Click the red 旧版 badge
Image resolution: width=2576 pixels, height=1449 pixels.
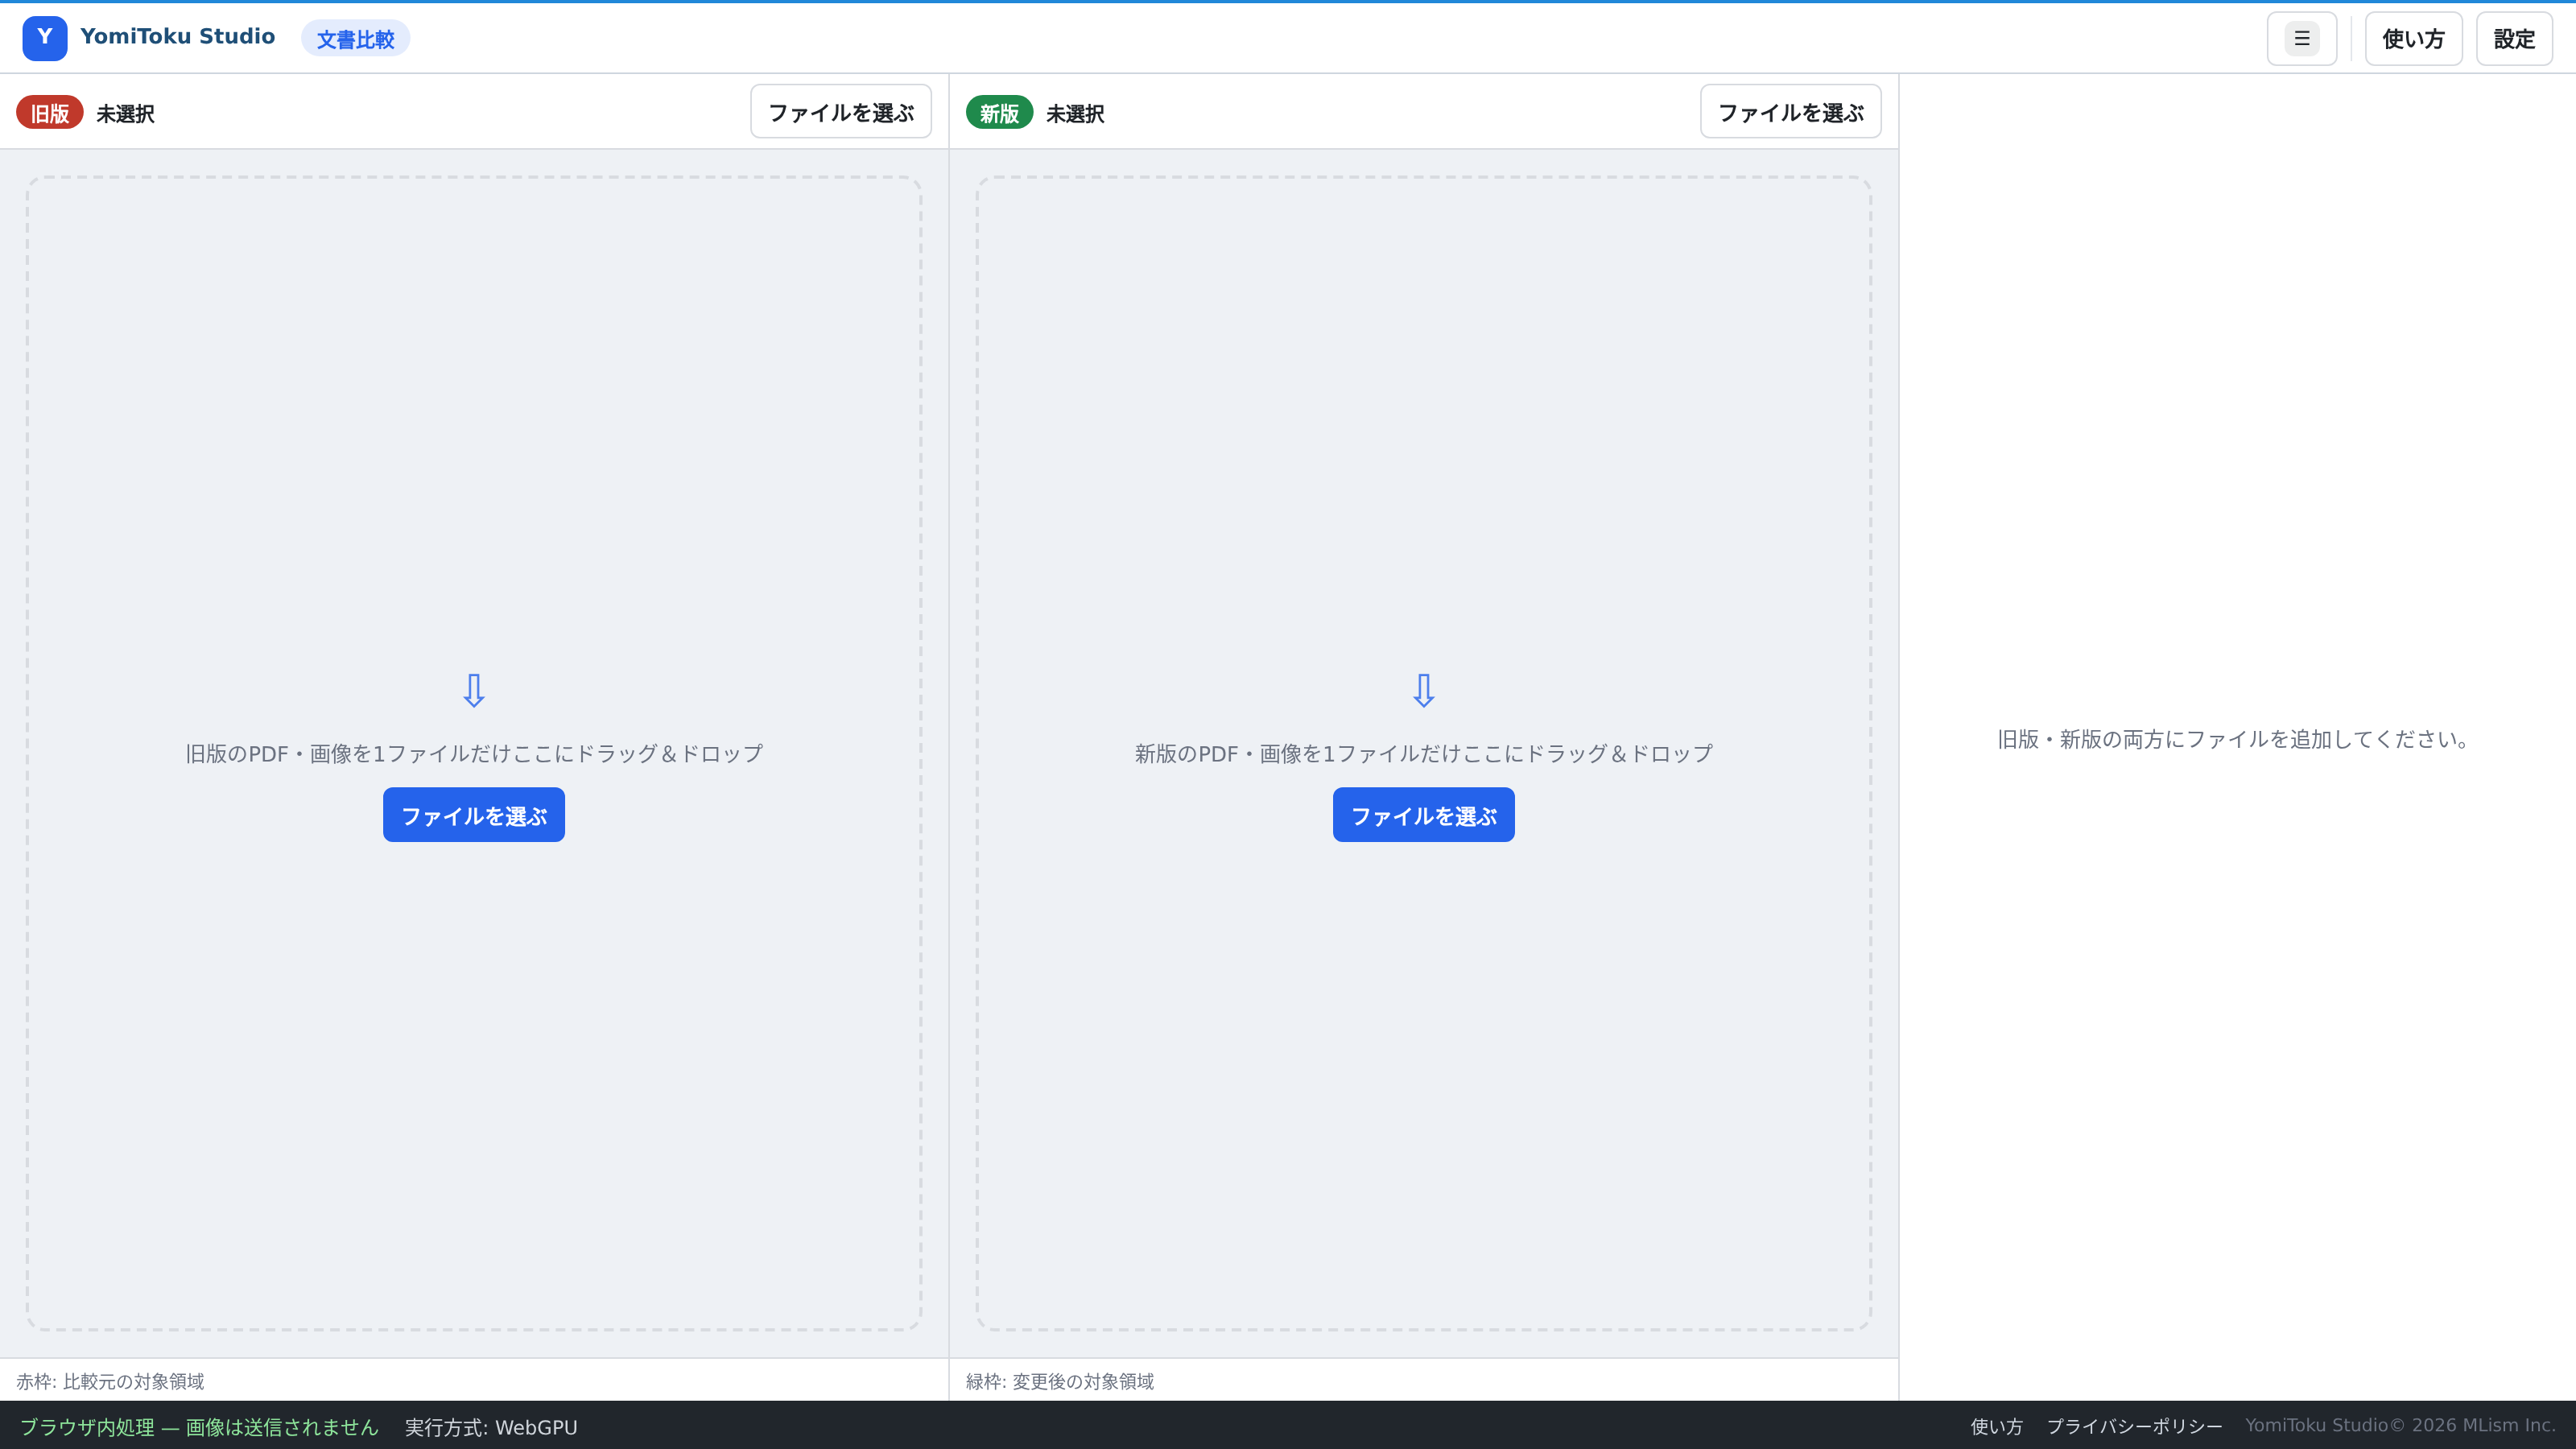click(50, 113)
